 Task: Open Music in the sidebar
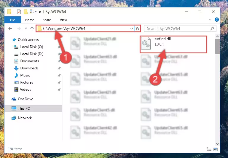25,75
